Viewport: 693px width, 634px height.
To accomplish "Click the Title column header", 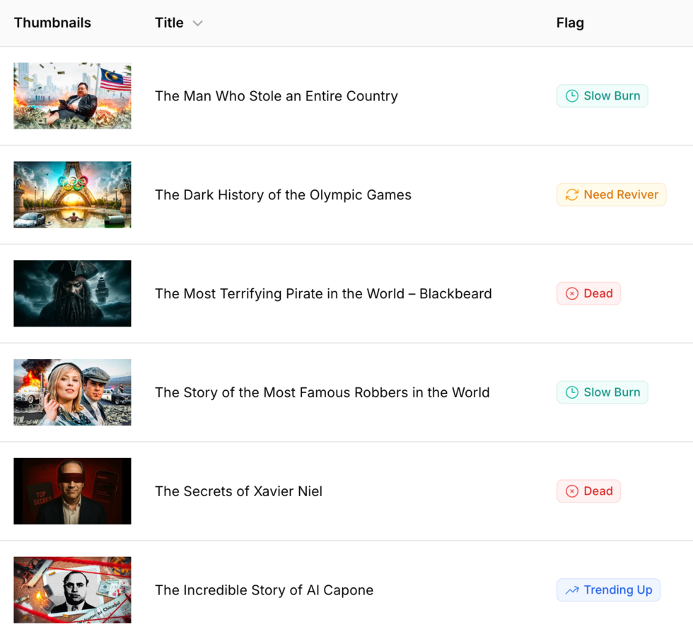I will pos(169,23).
